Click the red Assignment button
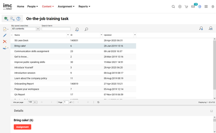Screen dimensions: 216x133 pos(22,127)
